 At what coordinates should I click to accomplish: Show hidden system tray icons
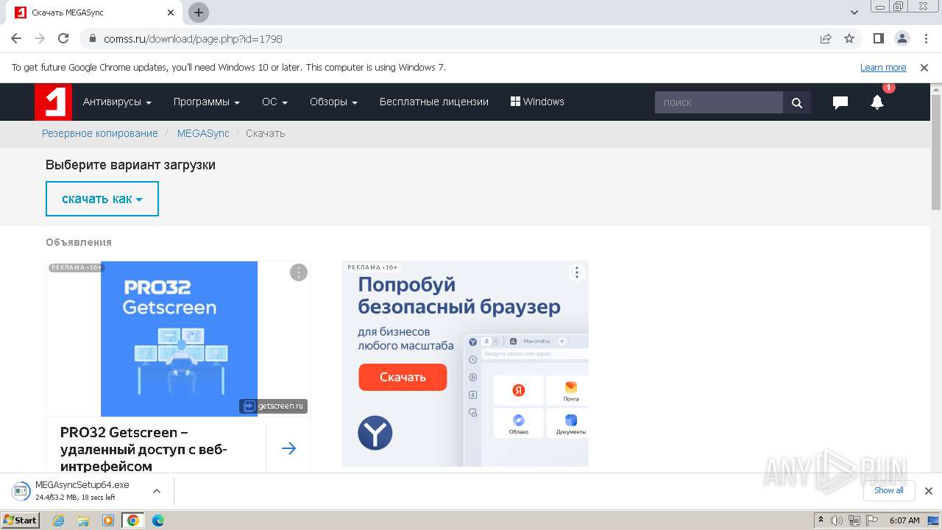click(821, 520)
